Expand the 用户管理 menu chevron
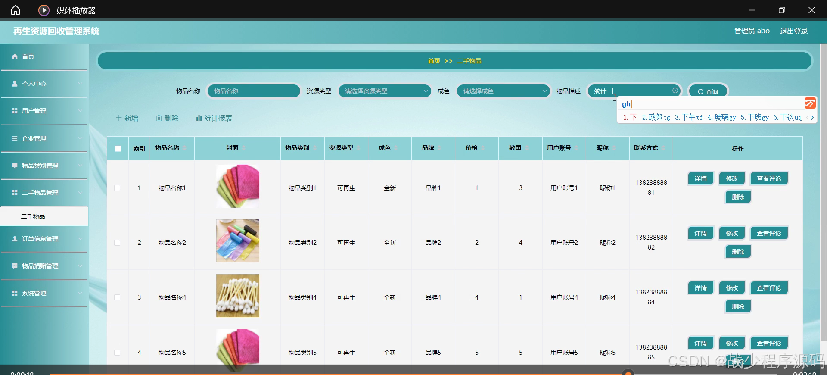 80,111
